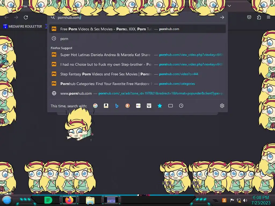Search this time with Google
The height and width of the screenshot is (206, 275).
click(95, 106)
